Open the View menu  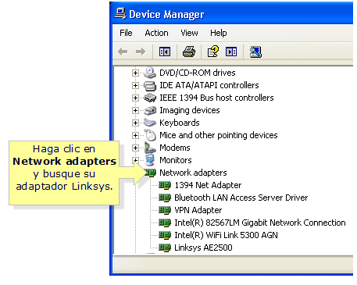pos(189,33)
